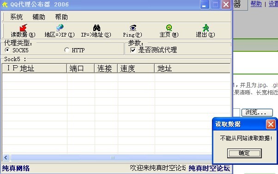Open the 帮助 menu in menu bar
This screenshot has height=174, width=278.
click(61, 17)
